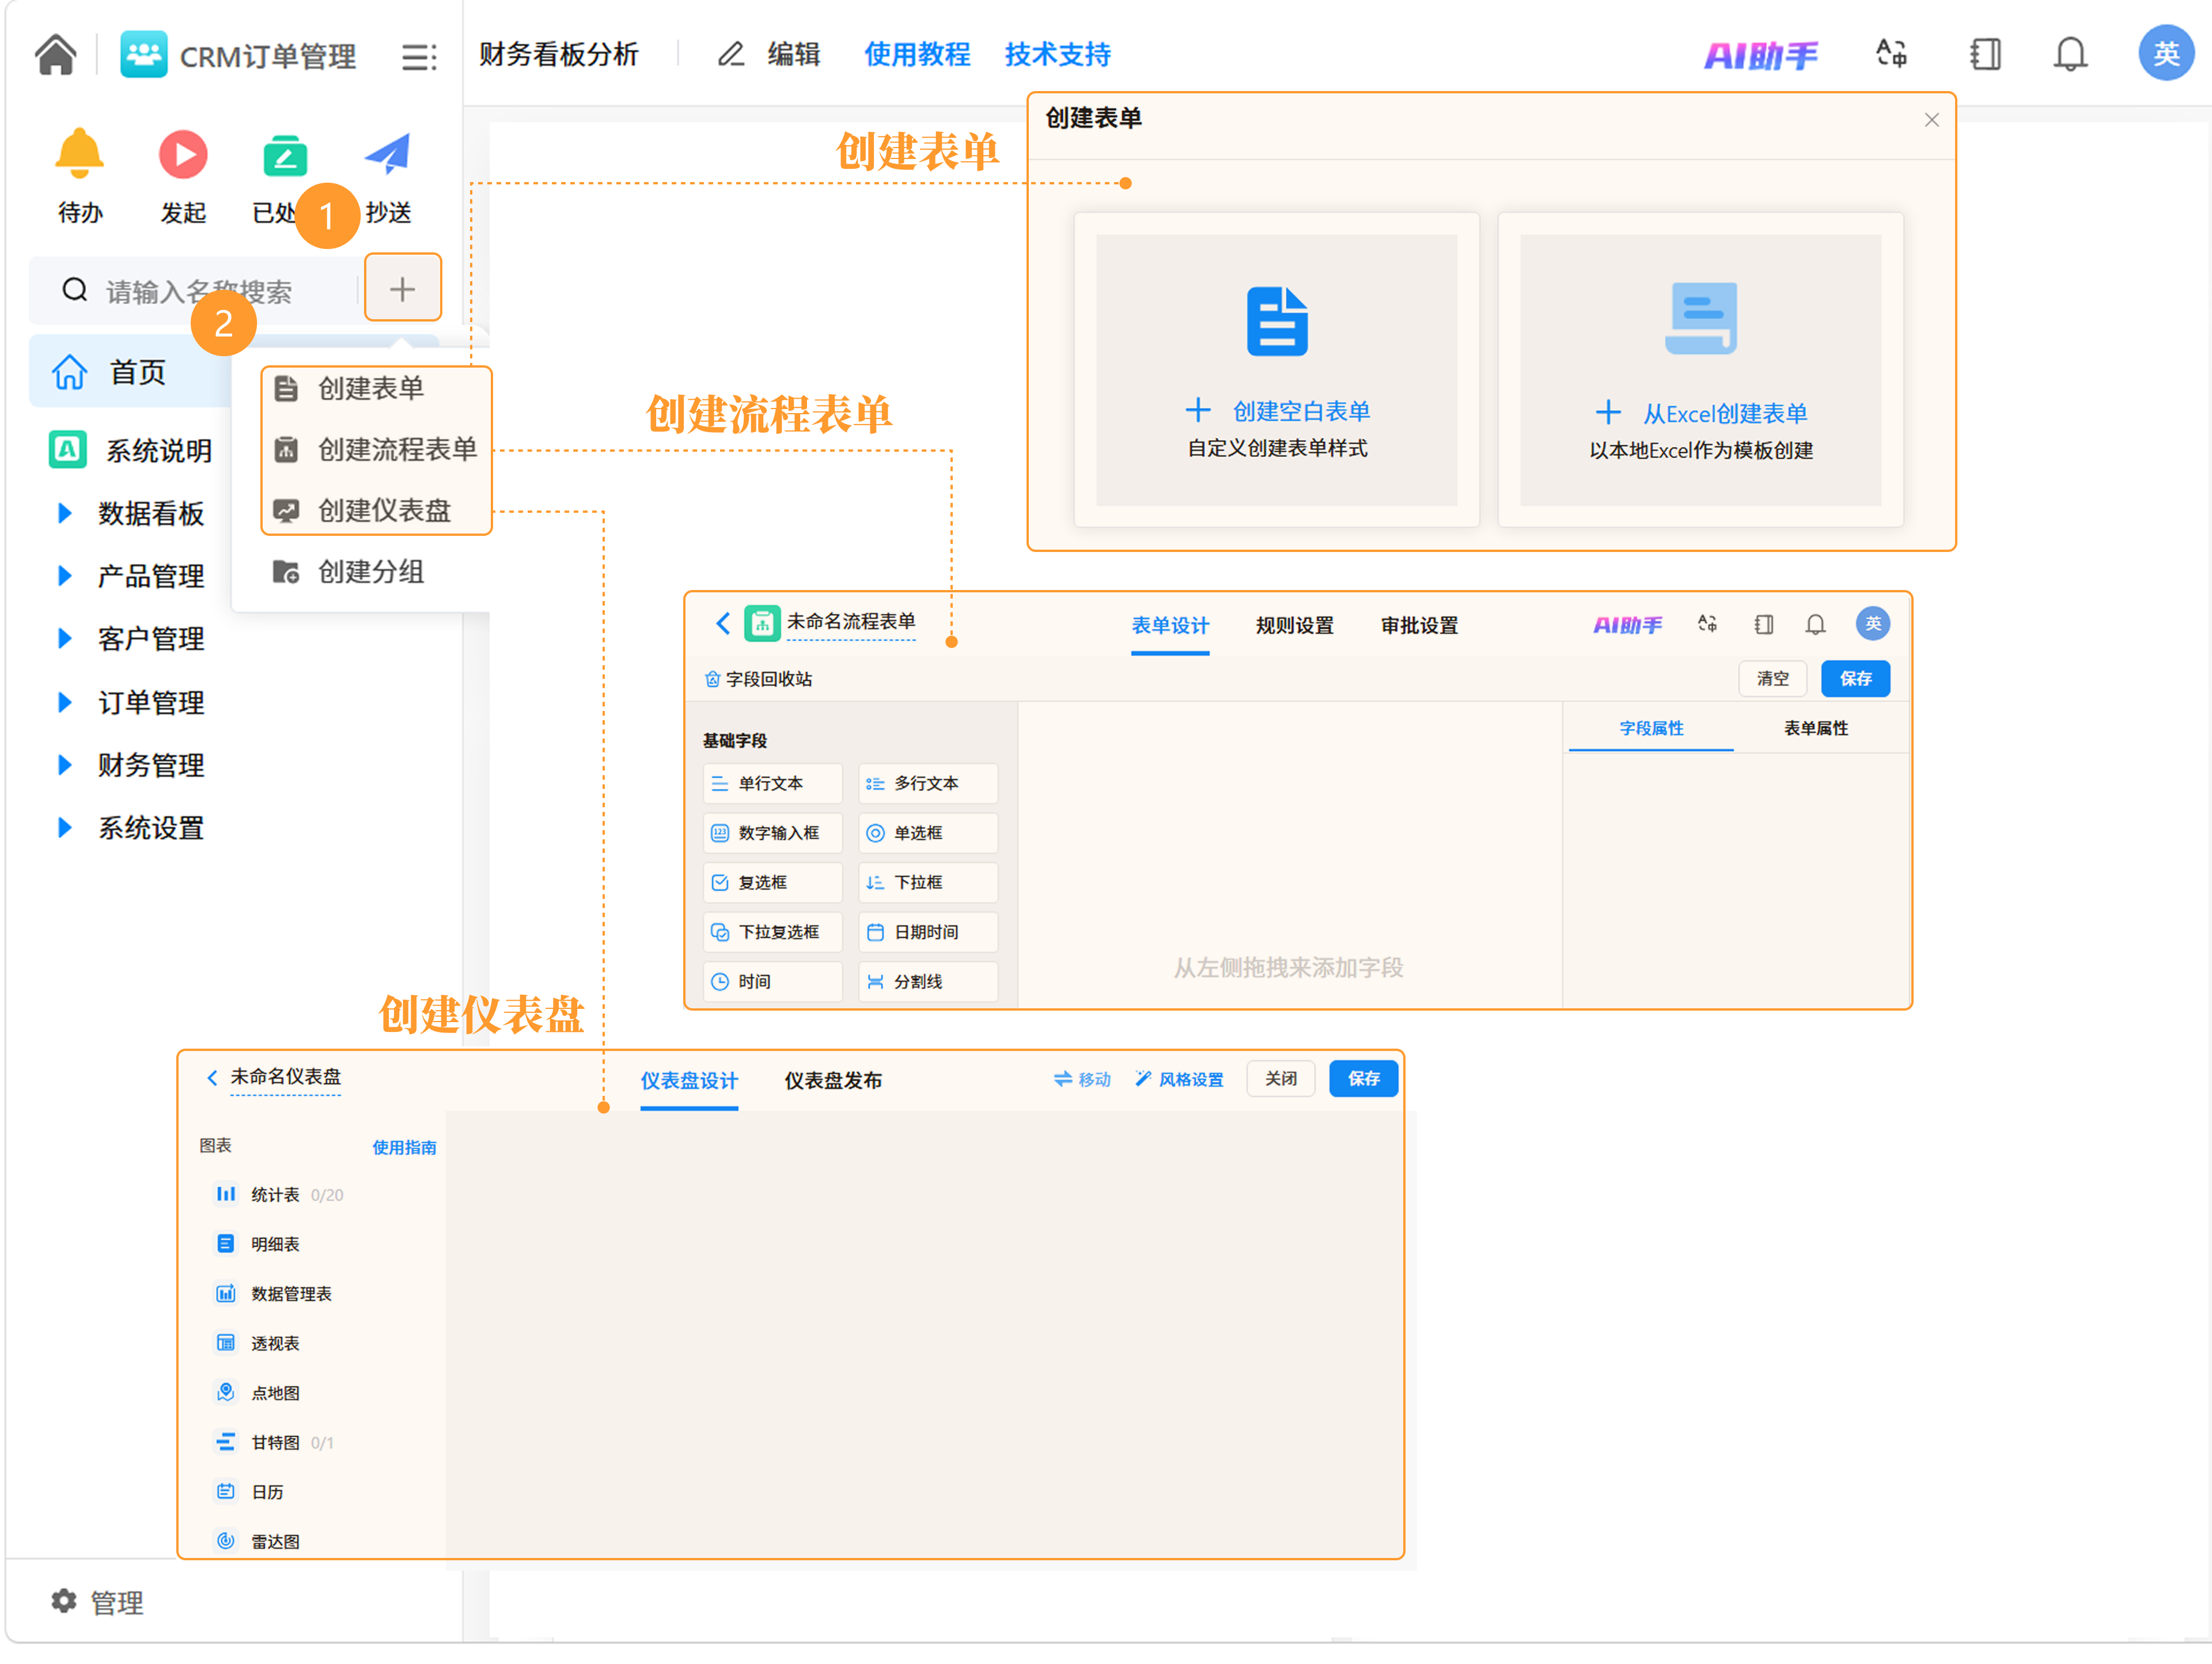Click 保存 in the form designer
The image size is (2212, 1664).
click(x=1856, y=679)
